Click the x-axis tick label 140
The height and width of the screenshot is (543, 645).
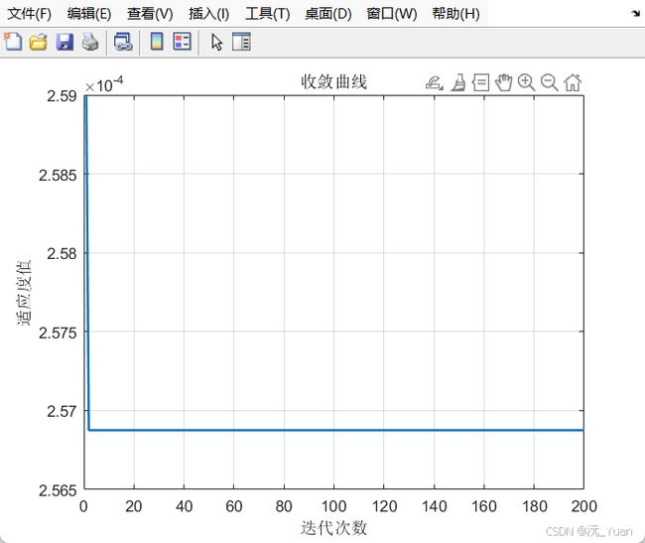pos(434,506)
